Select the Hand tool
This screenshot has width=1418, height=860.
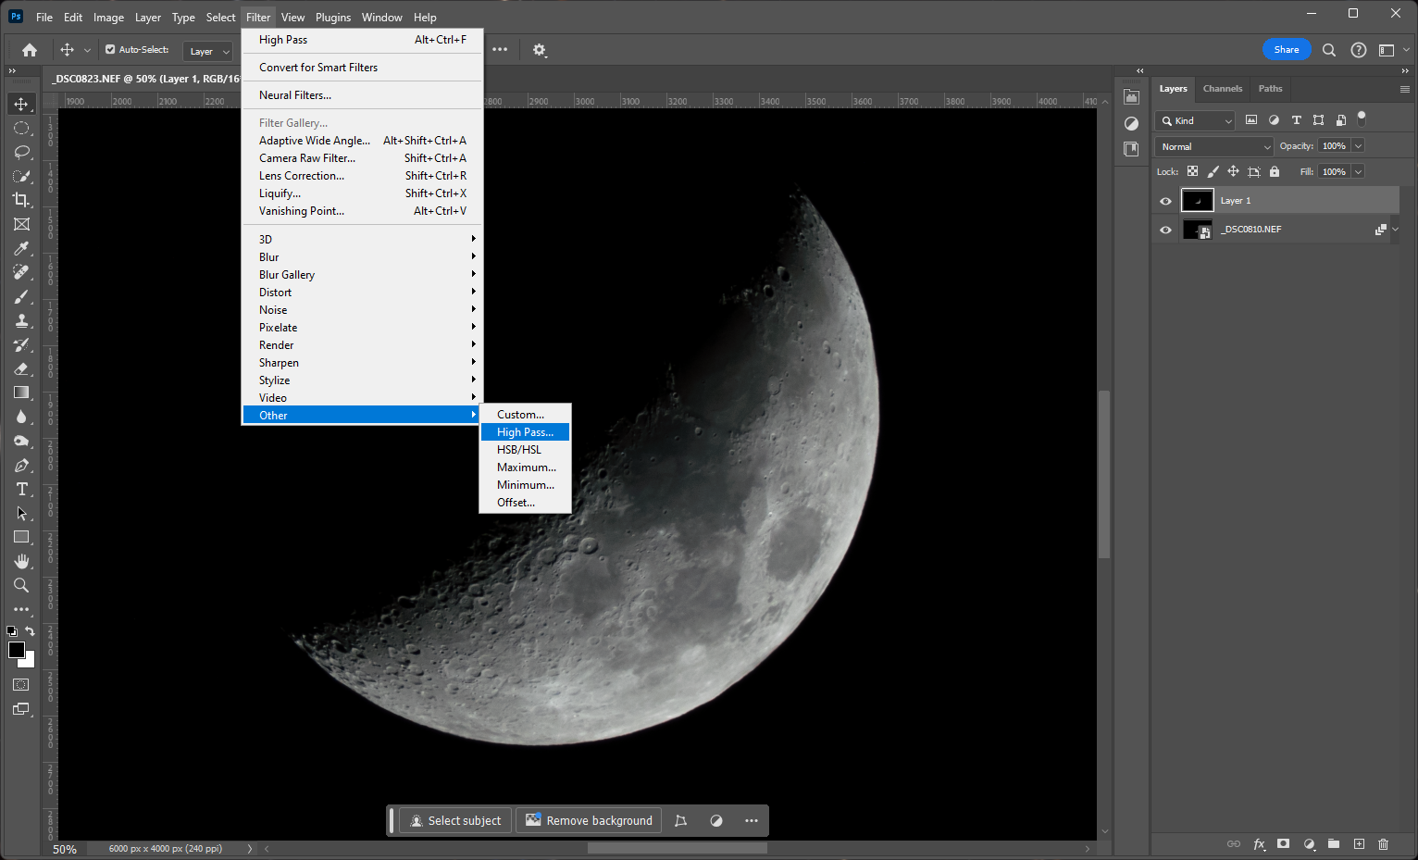[21, 561]
